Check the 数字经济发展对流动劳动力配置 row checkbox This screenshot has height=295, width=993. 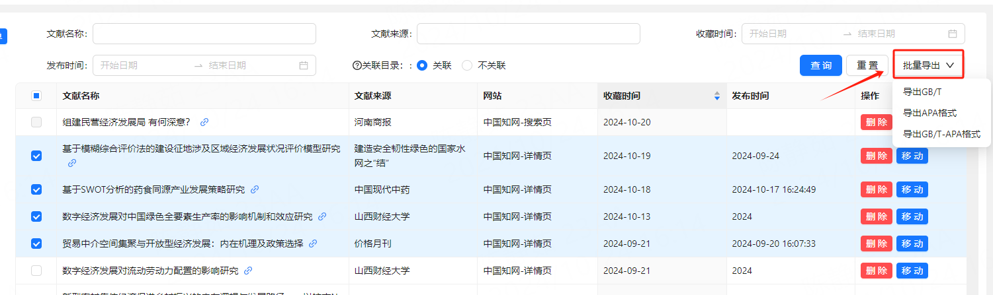(36, 271)
